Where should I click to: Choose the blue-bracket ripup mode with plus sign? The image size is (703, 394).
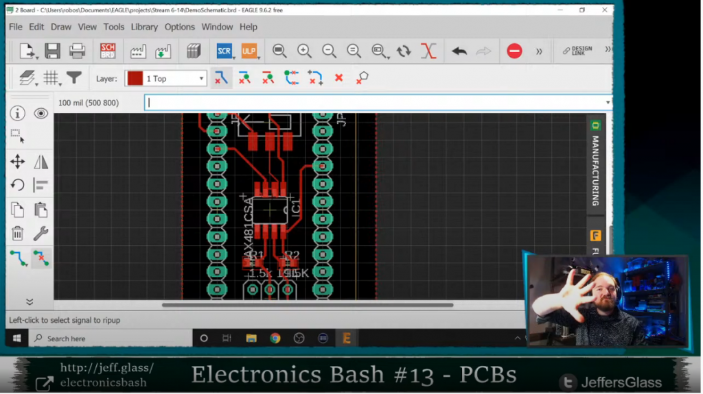(315, 78)
